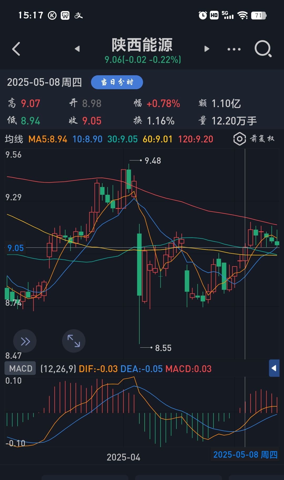
Task: Tap price change text 9.06(-0.02 -0.22%)
Action: [x=143, y=60]
